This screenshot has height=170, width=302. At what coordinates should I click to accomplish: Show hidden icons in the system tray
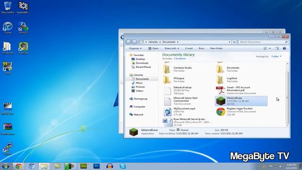click(259, 166)
